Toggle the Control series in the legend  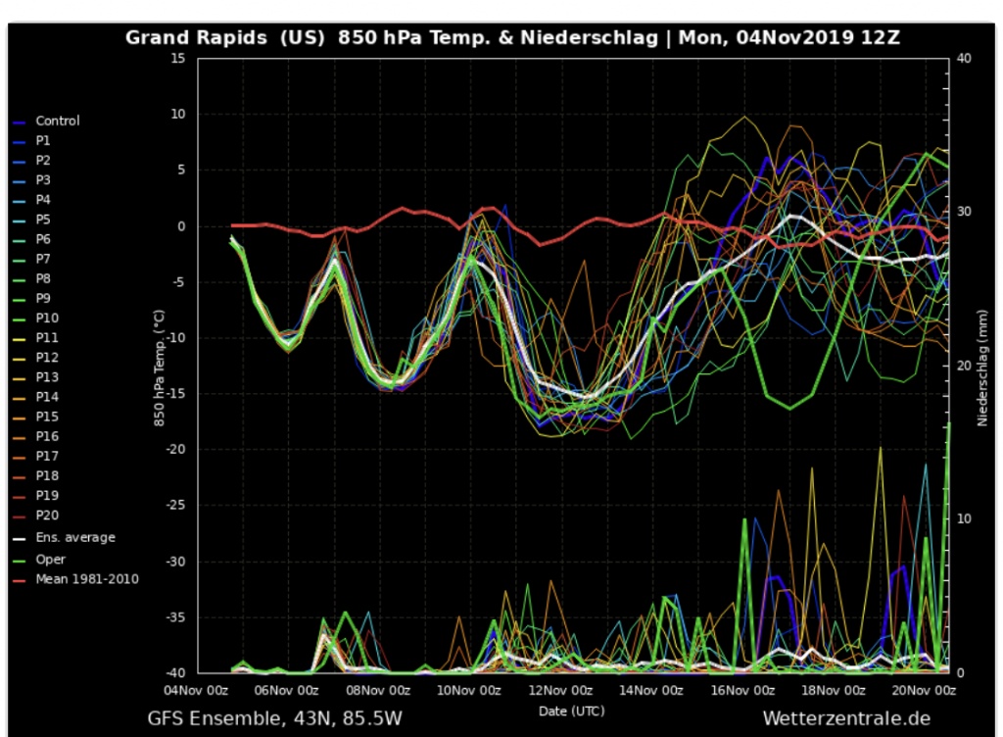57,122
